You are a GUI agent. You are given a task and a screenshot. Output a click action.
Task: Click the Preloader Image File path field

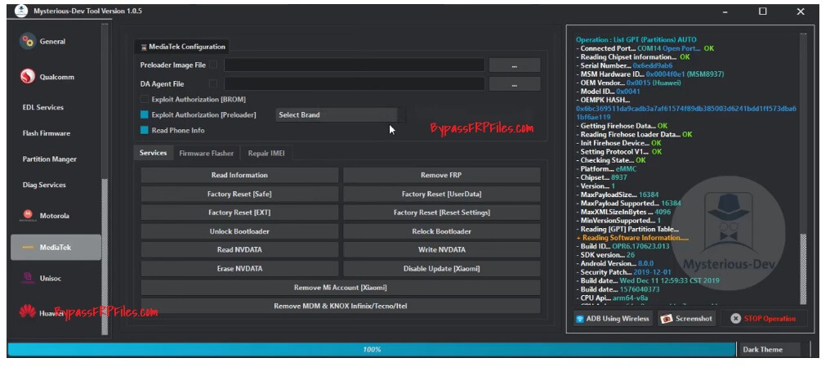click(x=354, y=65)
